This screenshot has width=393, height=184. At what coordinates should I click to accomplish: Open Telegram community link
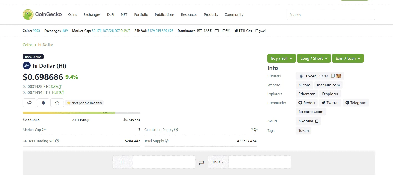[356, 103]
